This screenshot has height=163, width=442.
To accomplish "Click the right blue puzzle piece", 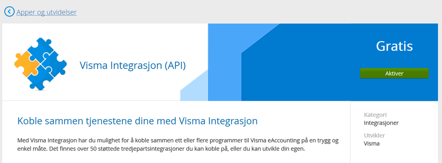I will click(55, 65).
